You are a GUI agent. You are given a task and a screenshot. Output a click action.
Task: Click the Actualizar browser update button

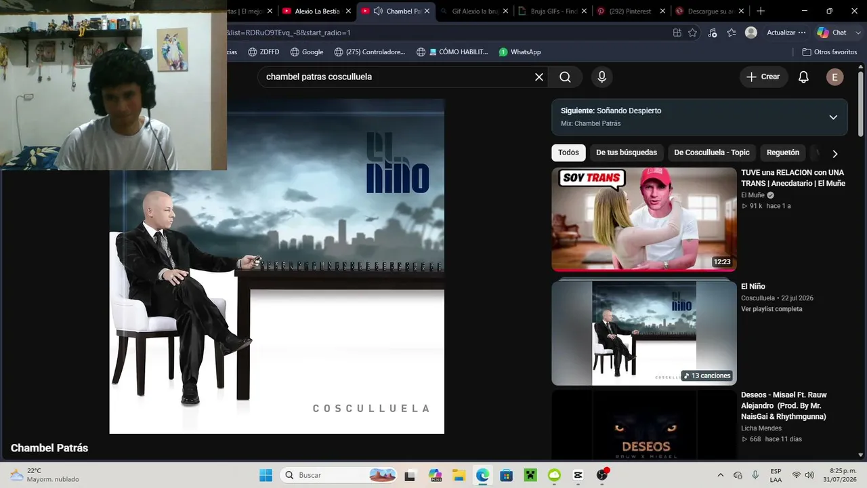pos(786,33)
